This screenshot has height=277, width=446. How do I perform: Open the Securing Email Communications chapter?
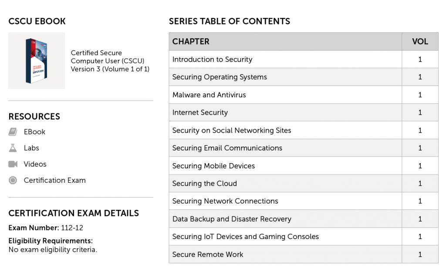pos(227,148)
